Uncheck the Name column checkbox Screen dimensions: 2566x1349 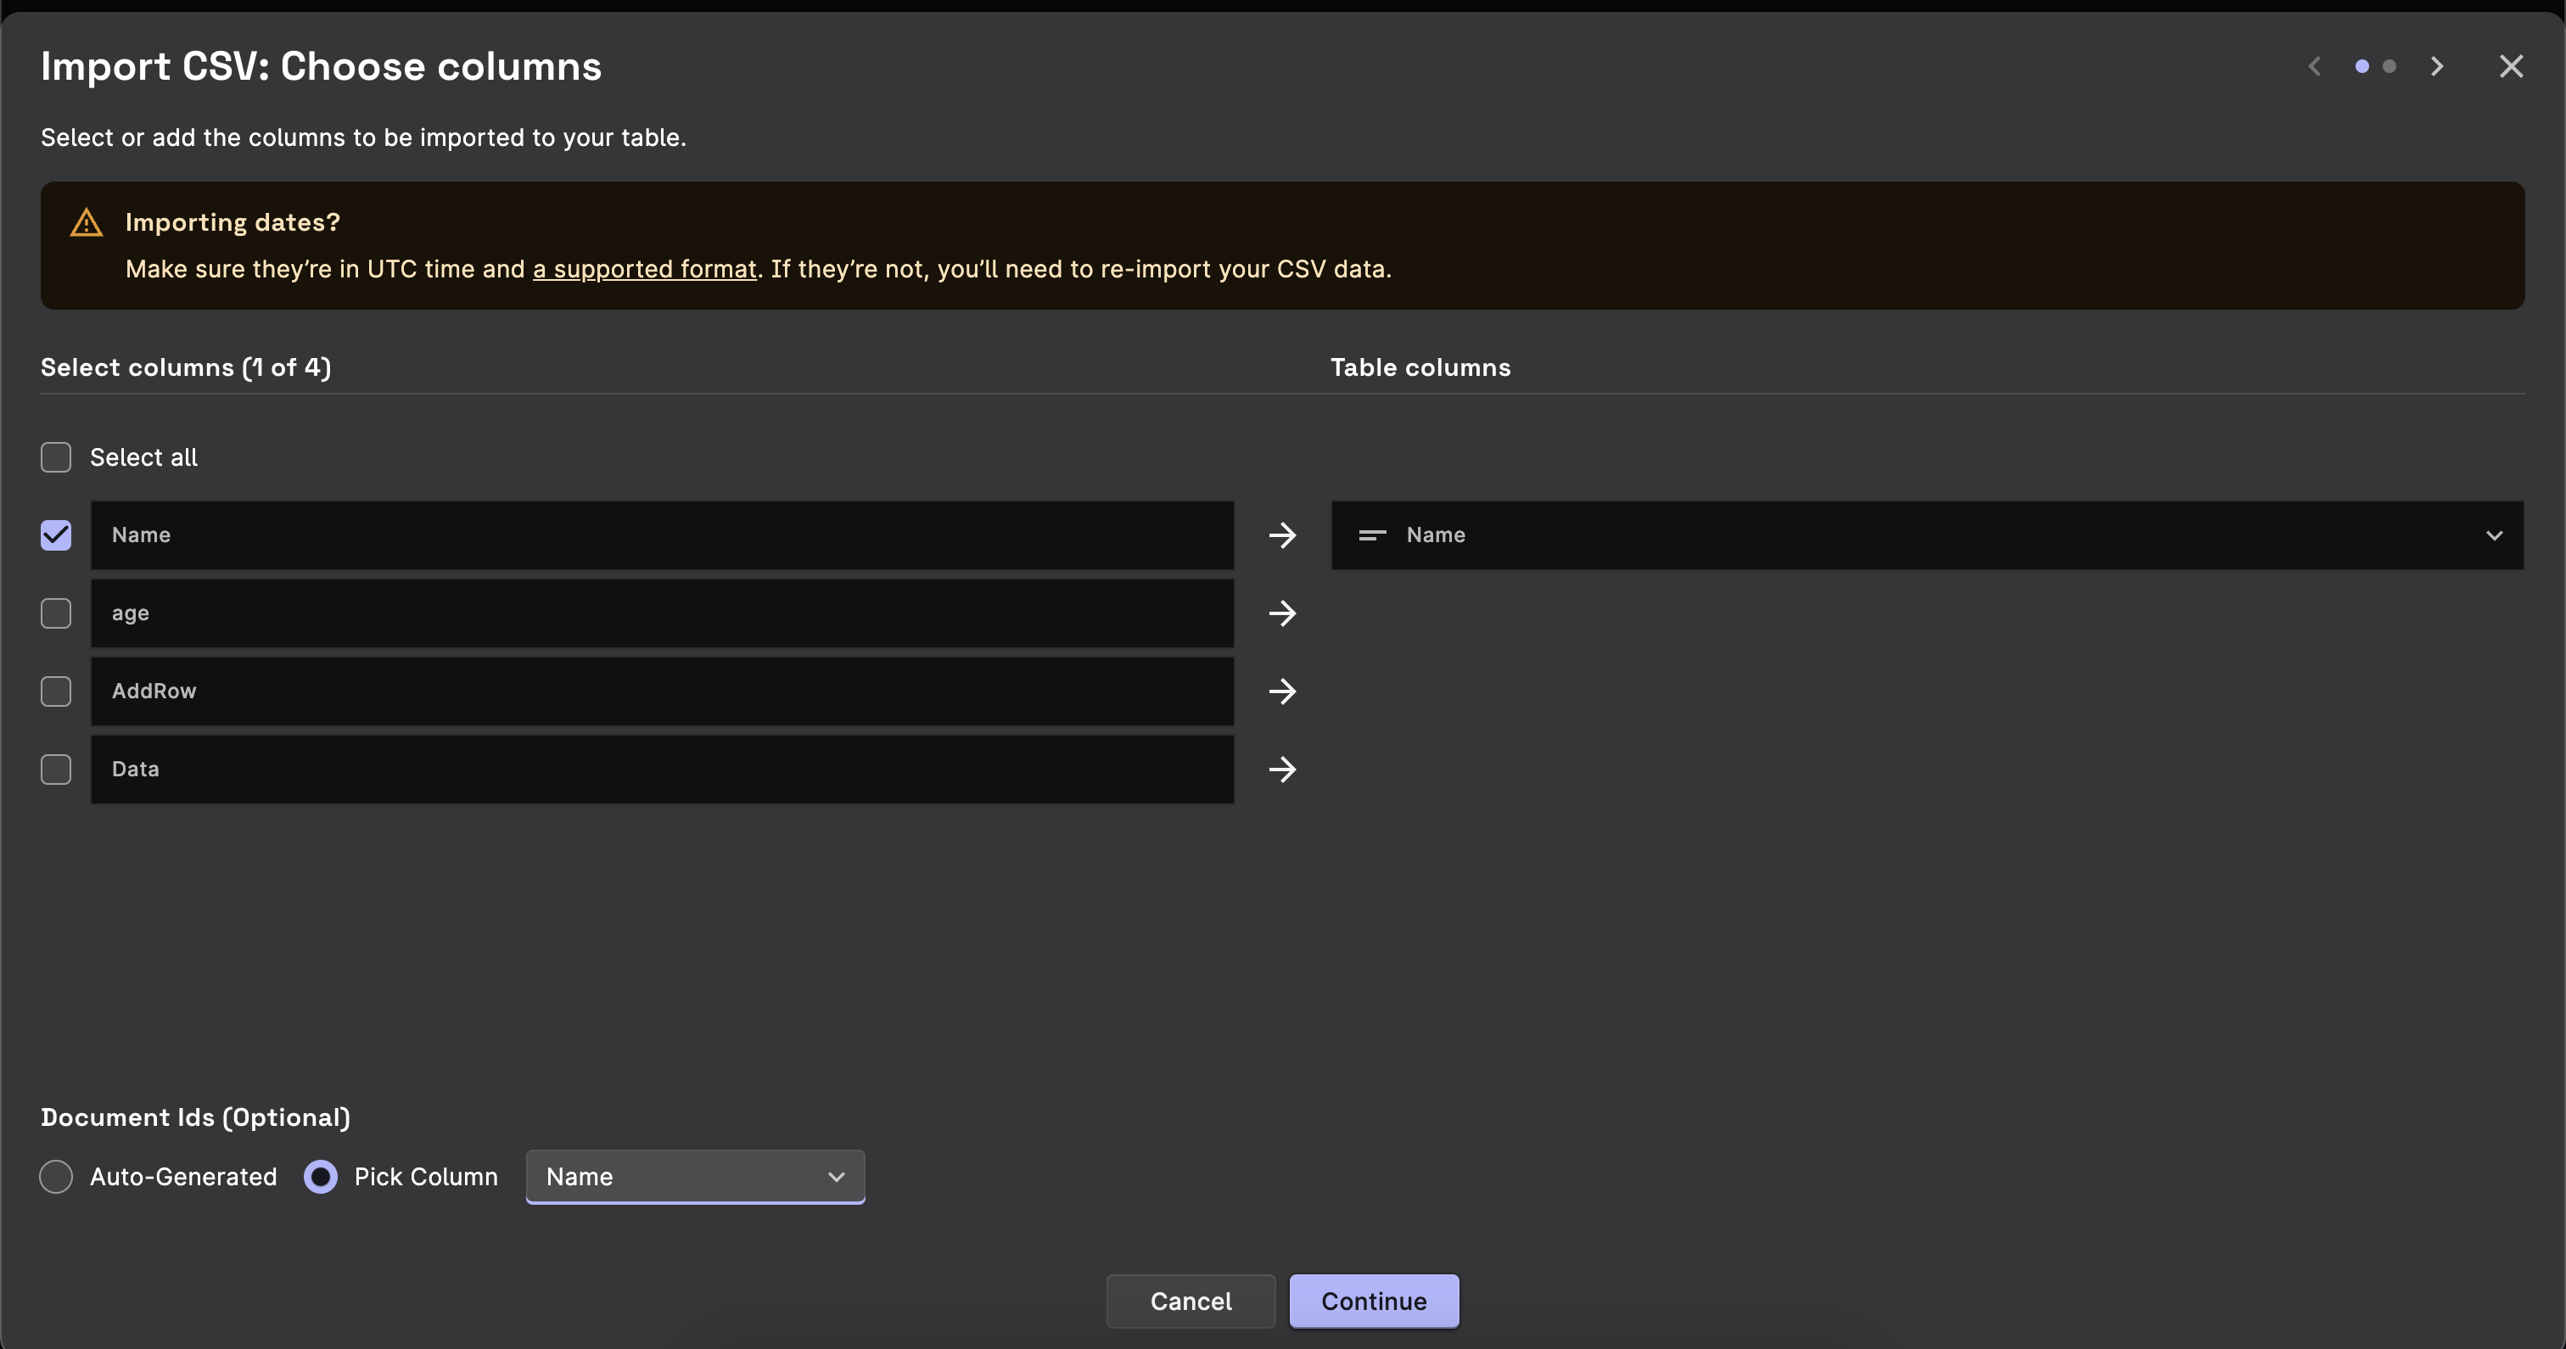tap(56, 535)
